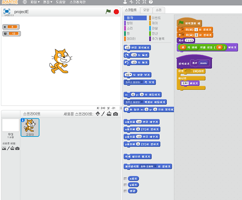
Task: Paint a new sprite
Action: click(x=103, y=114)
